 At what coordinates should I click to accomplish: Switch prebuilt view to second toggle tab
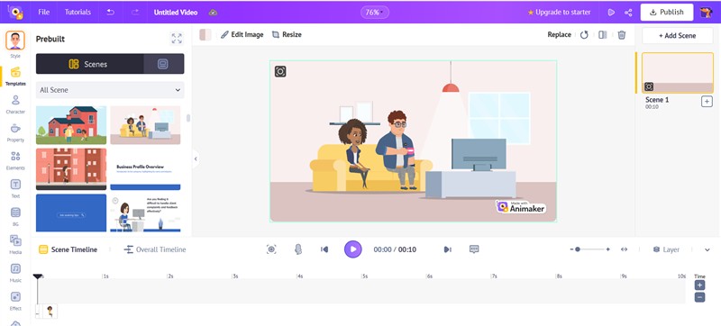[163, 64]
